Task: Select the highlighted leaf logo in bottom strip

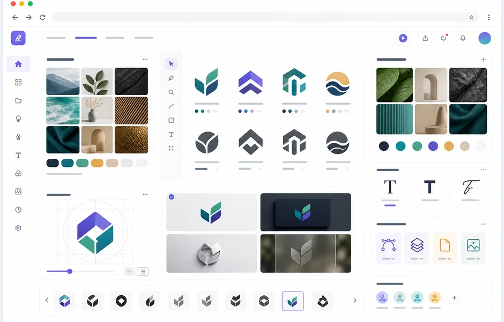Action: pyautogui.click(x=293, y=301)
